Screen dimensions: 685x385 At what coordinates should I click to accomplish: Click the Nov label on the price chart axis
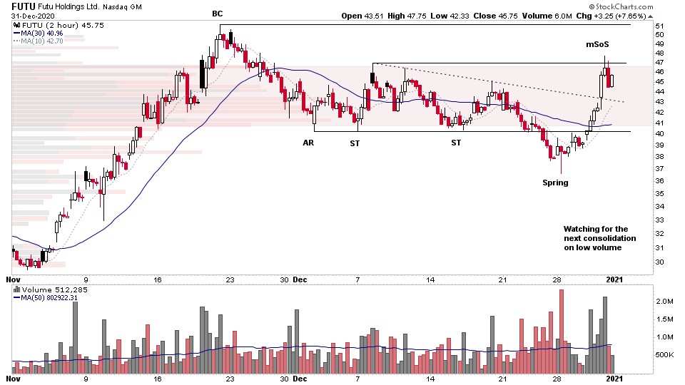tap(13, 279)
